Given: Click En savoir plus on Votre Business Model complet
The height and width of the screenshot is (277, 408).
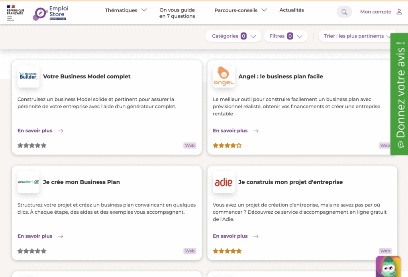Looking at the screenshot, I should point(34,131).
